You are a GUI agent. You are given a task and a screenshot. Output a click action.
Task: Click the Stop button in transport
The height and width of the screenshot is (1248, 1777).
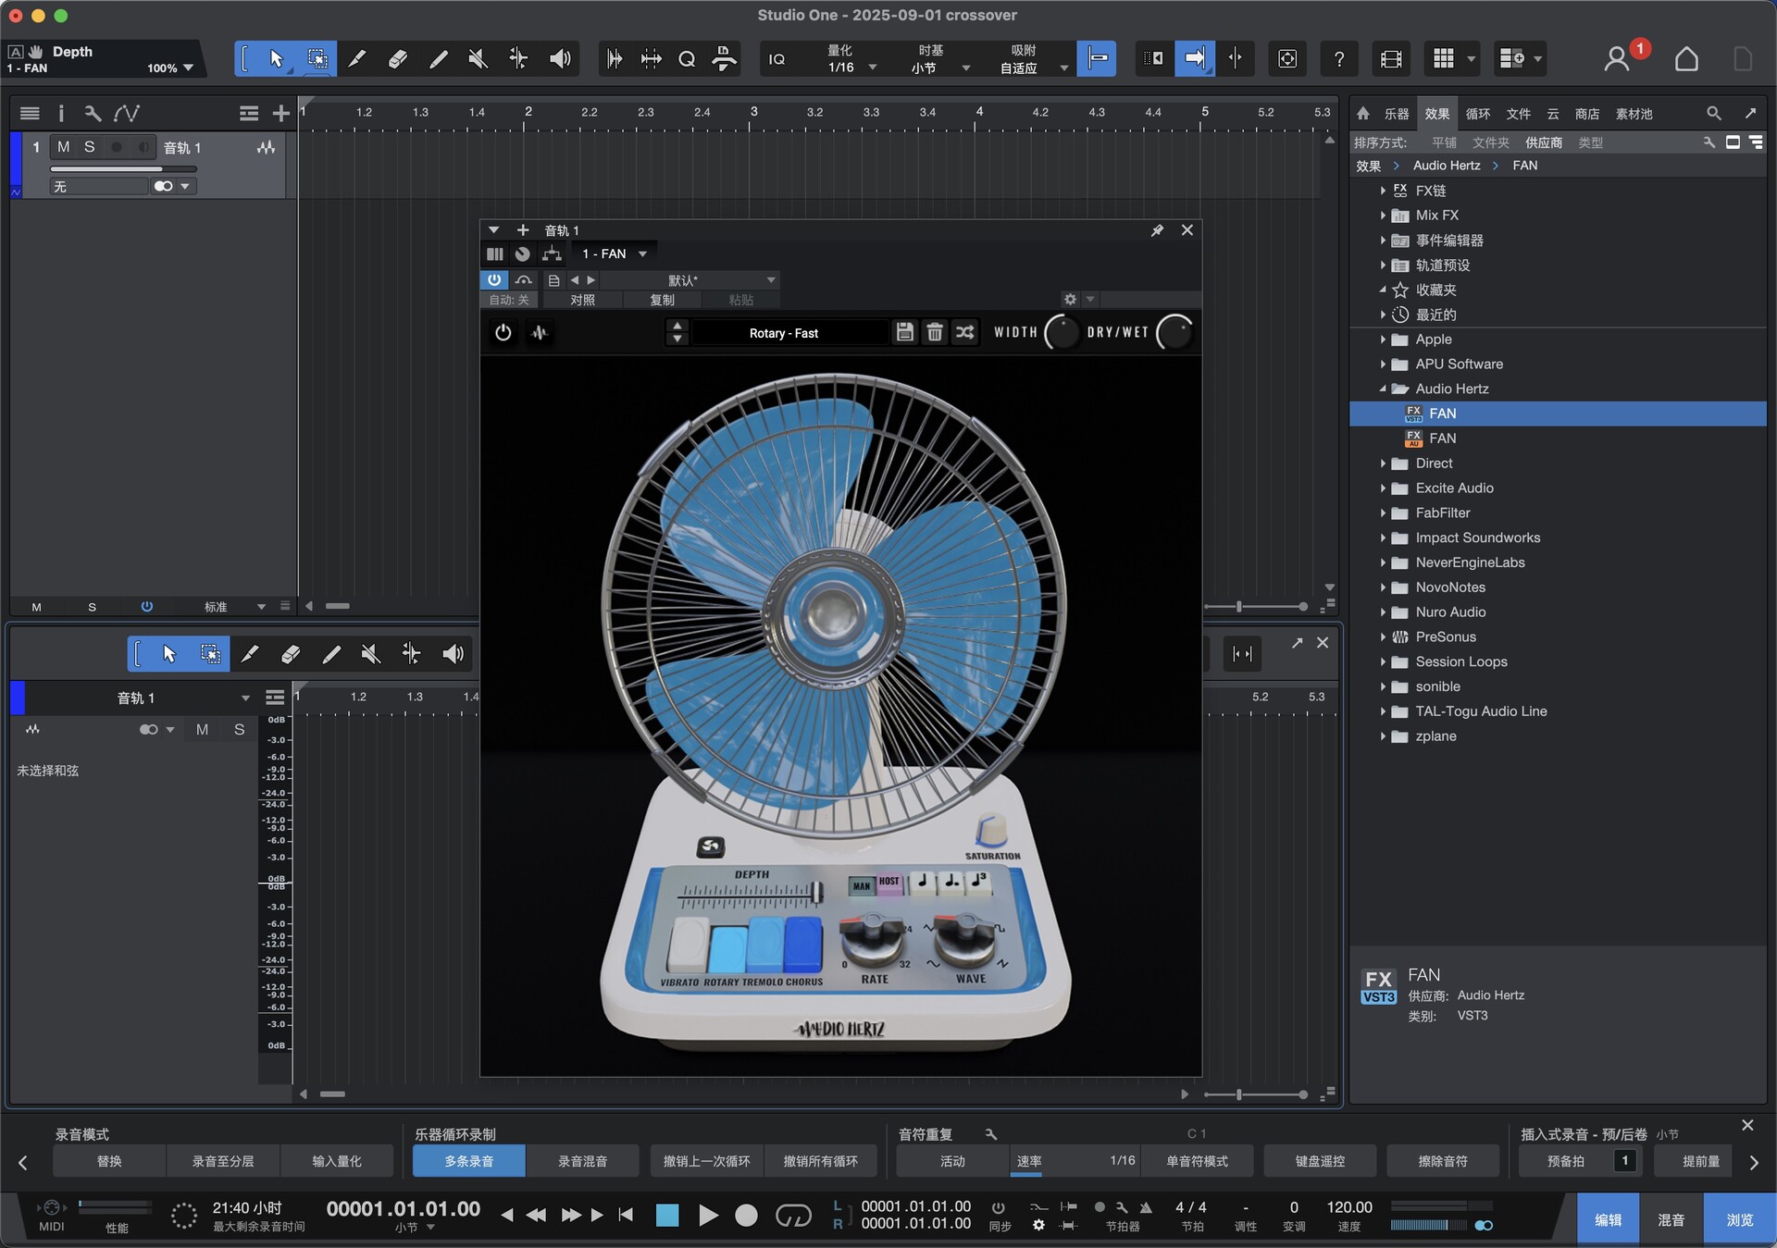point(666,1215)
